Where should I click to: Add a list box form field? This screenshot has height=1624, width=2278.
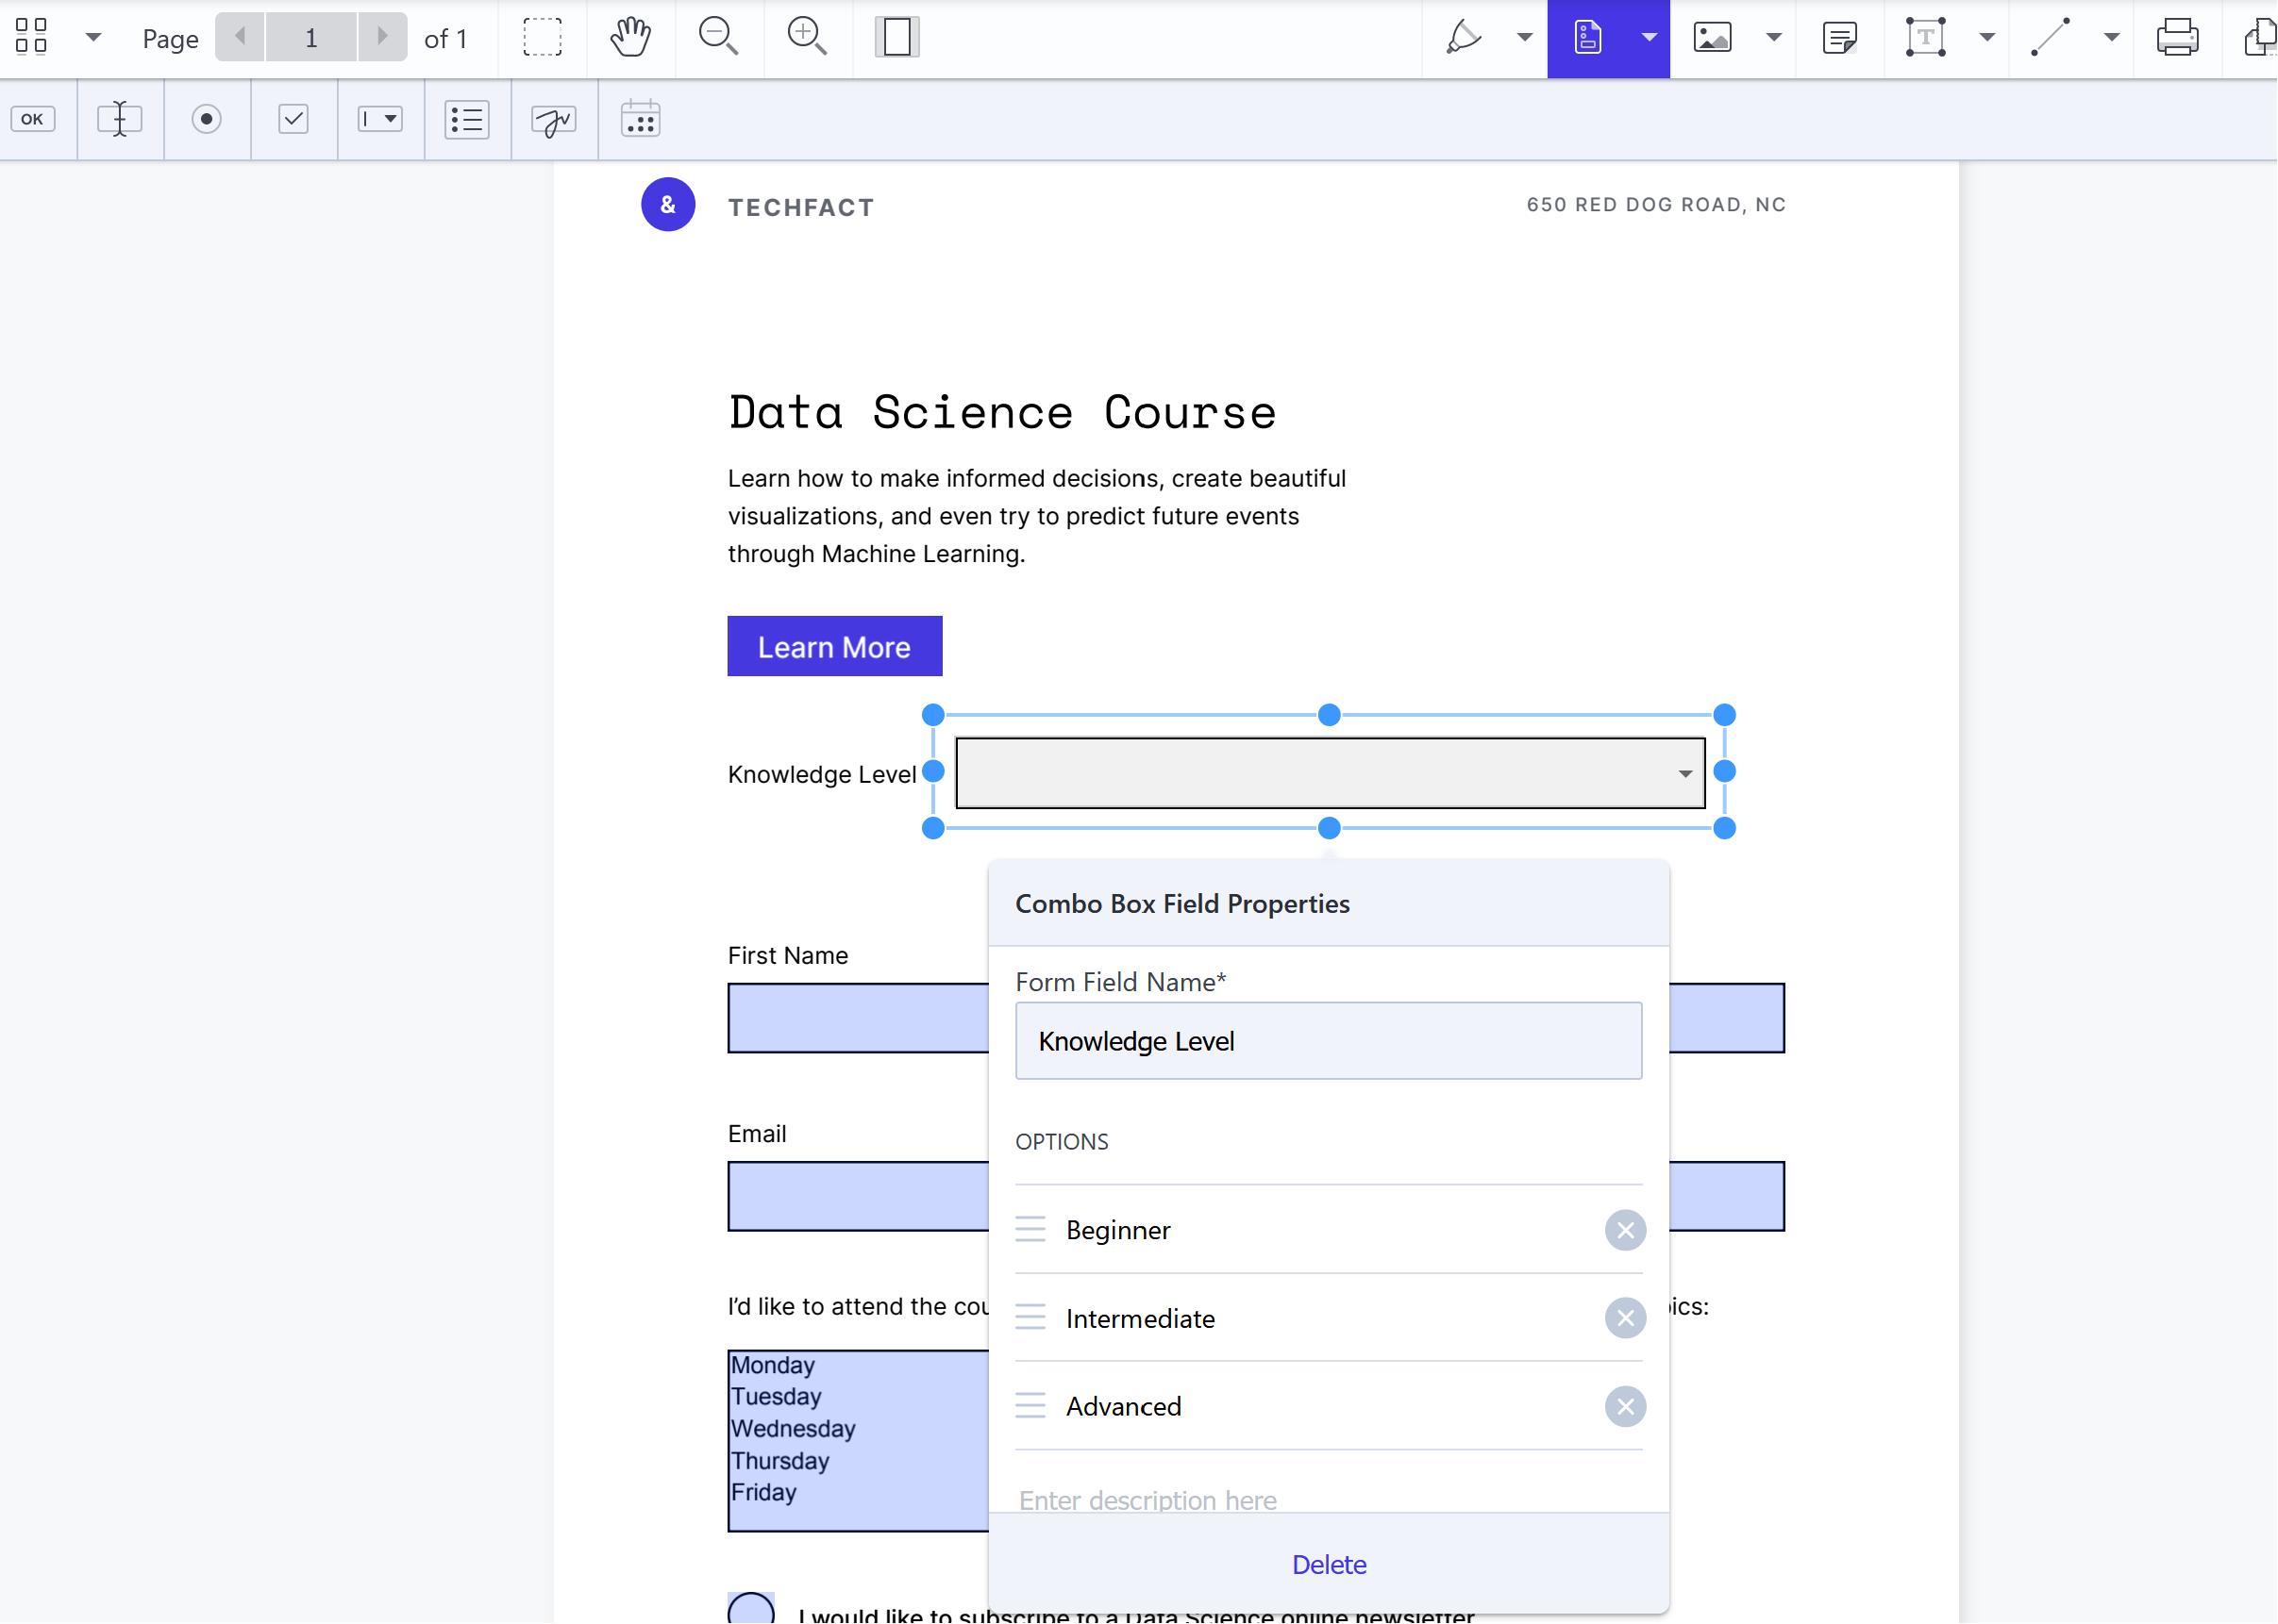(466, 120)
